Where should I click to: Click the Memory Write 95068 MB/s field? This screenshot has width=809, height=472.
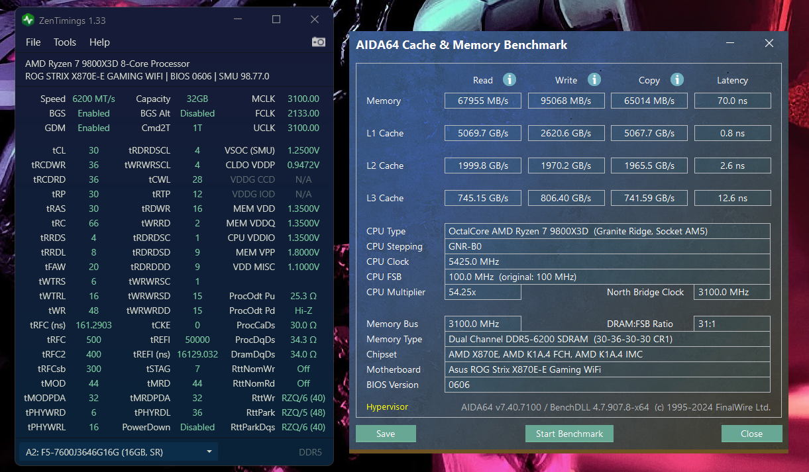(x=566, y=101)
